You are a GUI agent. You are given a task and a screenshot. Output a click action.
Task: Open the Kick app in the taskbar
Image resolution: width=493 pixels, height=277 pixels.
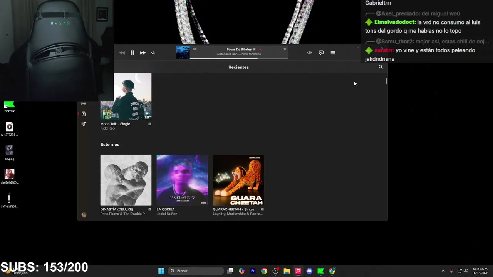tap(320, 271)
